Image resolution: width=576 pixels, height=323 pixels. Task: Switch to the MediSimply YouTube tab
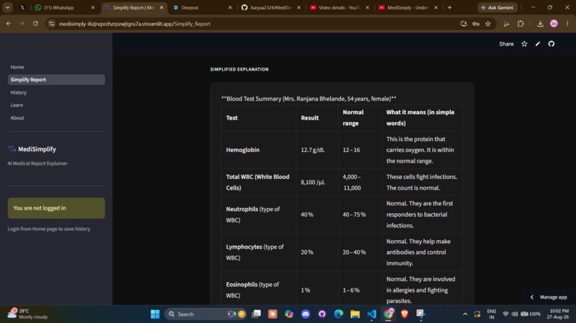tap(408, 7)
